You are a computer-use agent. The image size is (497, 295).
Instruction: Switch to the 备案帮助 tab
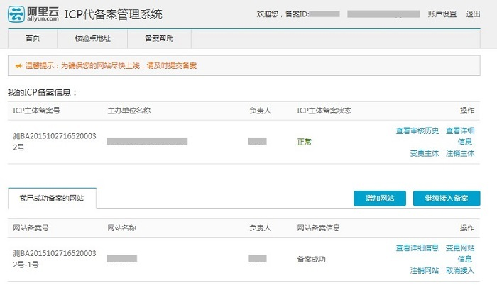159,38
